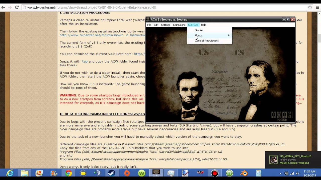This screenshot has width=321, height=180.
Task: Open the volume control in system tray
Action: tap(297, 173)
